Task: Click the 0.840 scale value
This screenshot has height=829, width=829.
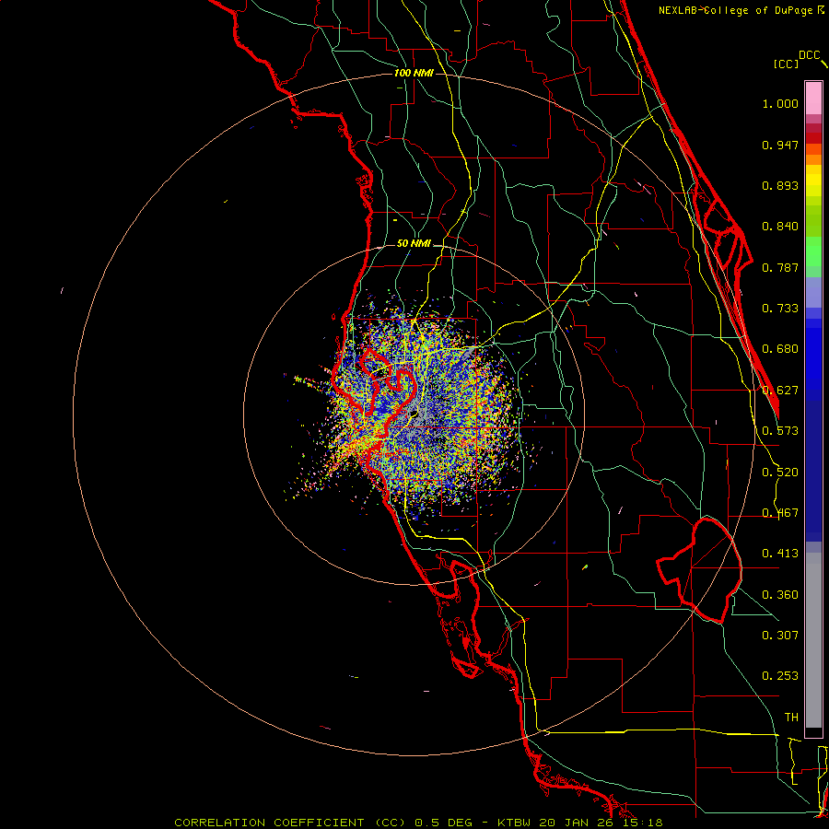Action: (x=780, y=227)
